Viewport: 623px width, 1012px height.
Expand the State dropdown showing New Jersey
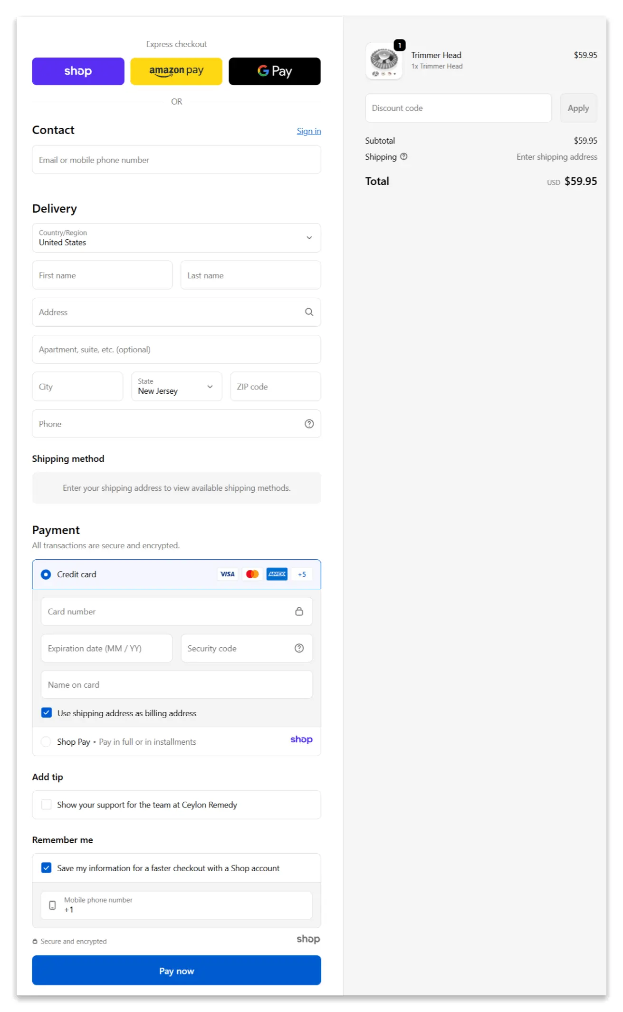tap(176, 387)
